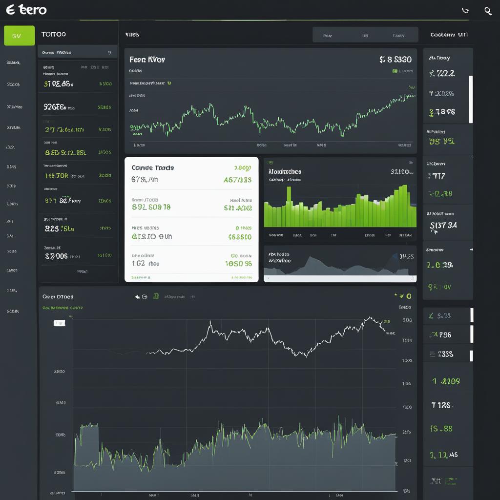Click the green square icon in chart toolbar
Screen dimensions: 500x500
point(156,296)
